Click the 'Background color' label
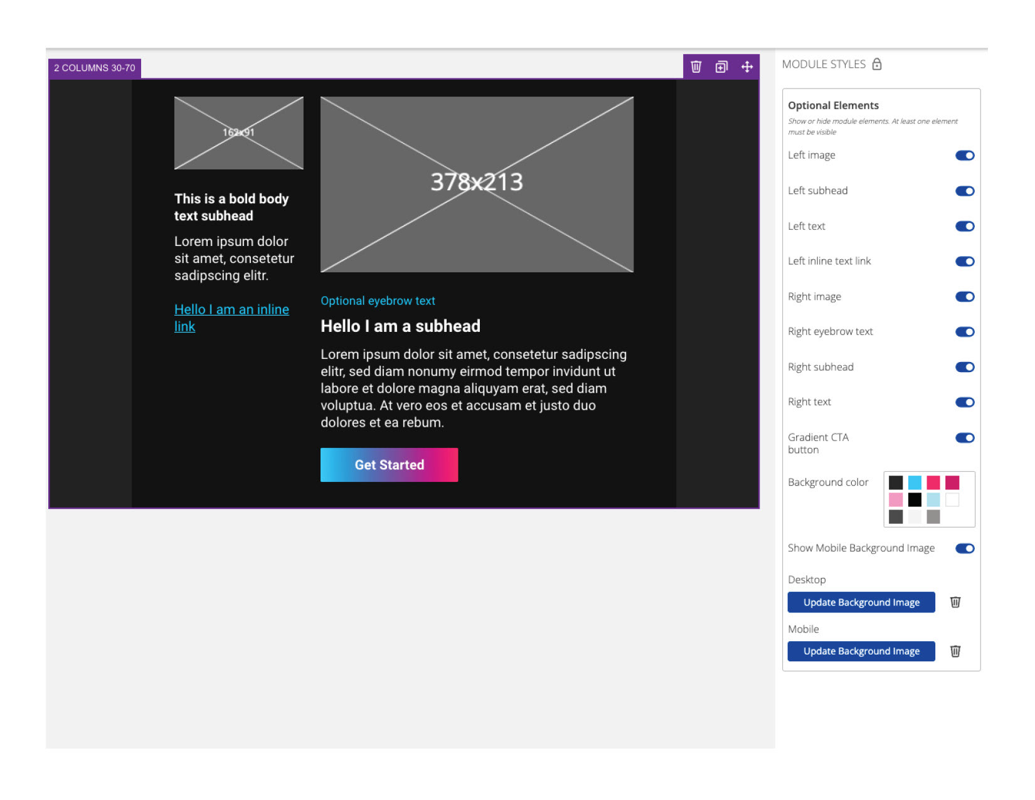The width and height of the screenshot is (1035, 800). point(828,483)
